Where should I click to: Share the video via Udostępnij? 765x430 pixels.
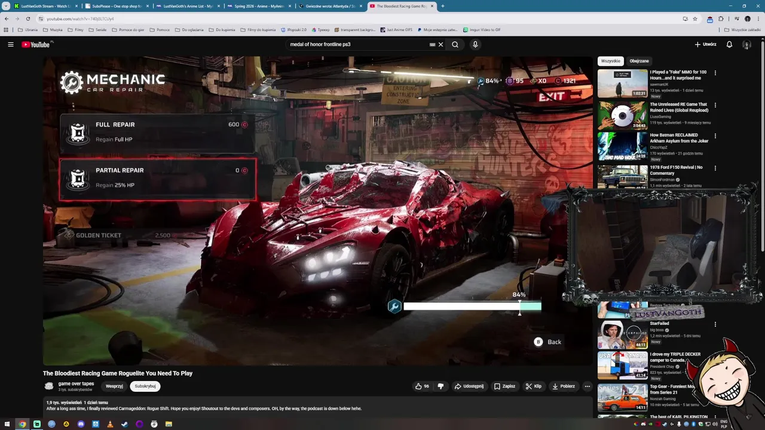point(469,386)
